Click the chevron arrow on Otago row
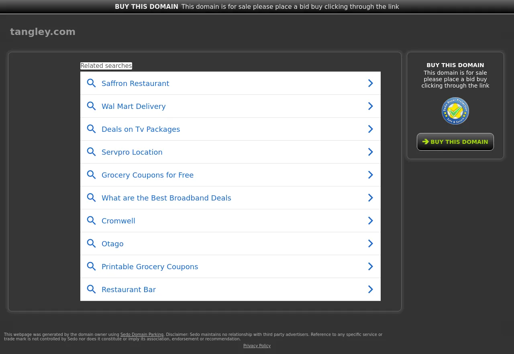The image size is (514, 354). pos(371,244)
